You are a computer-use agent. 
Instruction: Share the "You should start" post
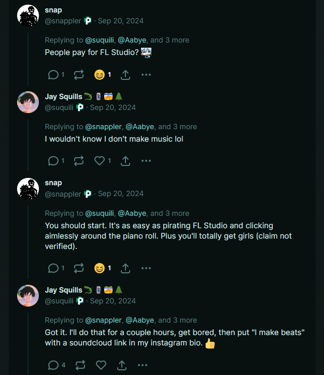125,268
